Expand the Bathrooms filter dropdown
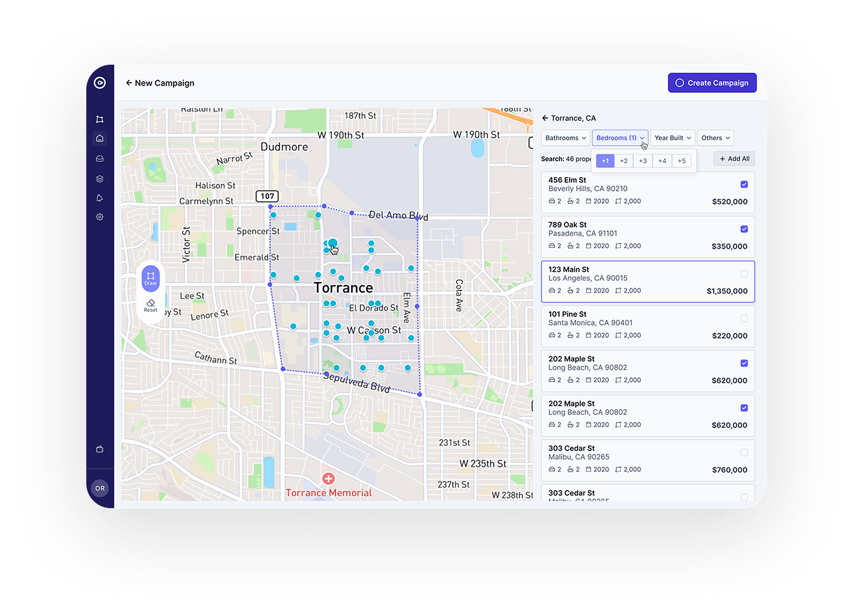Viewport: 853px width, 616px height. [565, 138]
